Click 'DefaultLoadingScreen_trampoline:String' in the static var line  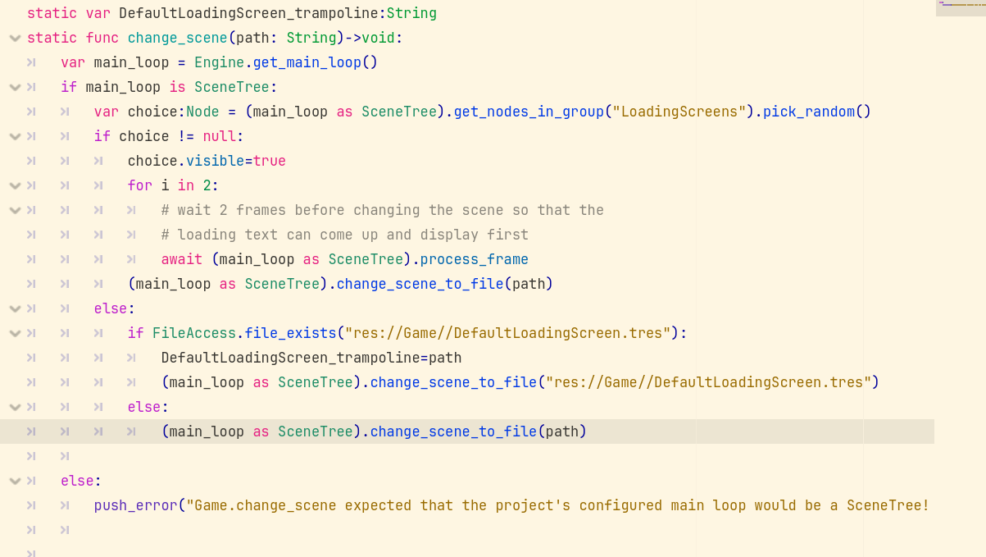[x=278, y=13]
